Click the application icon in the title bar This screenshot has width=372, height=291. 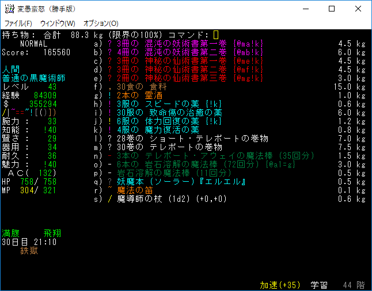point(10,9)
